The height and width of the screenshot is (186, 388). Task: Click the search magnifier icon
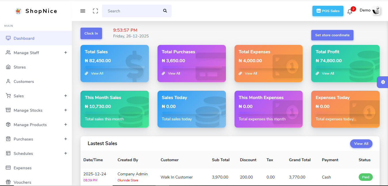pos(165,11)
